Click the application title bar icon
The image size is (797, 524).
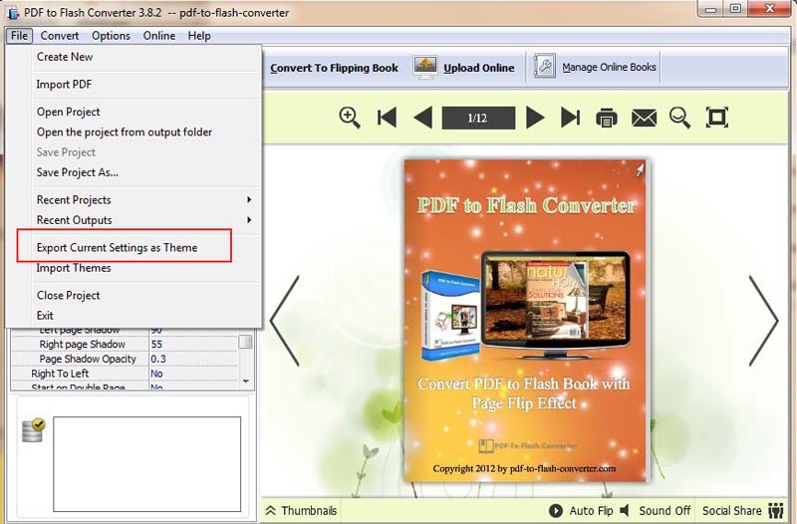[12, 12]
